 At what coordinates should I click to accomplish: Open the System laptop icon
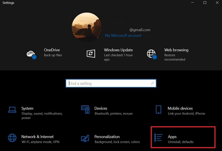(x=12, y=110)
